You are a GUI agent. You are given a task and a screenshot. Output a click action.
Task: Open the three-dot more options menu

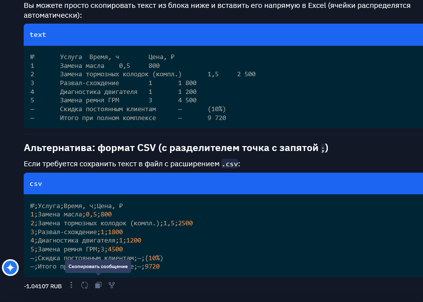(71, 285)
